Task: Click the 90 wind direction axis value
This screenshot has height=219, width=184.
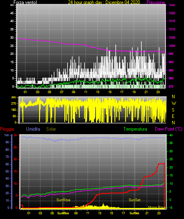Action: click(14, 116)
